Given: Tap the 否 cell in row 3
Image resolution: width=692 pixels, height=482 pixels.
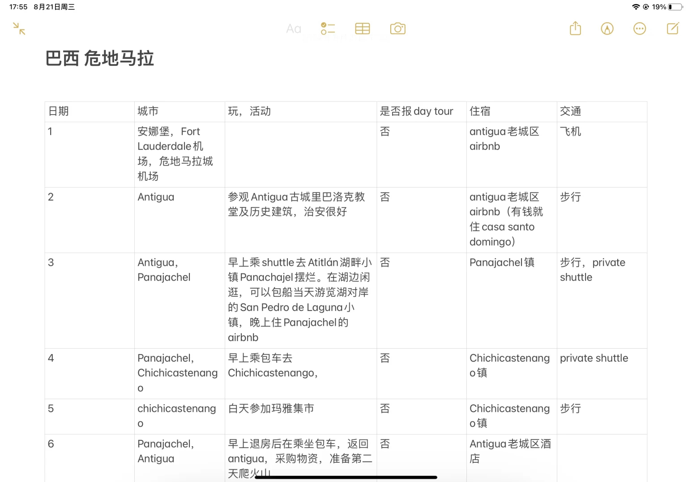Looking at the screenshot, I should click(422, 300).
